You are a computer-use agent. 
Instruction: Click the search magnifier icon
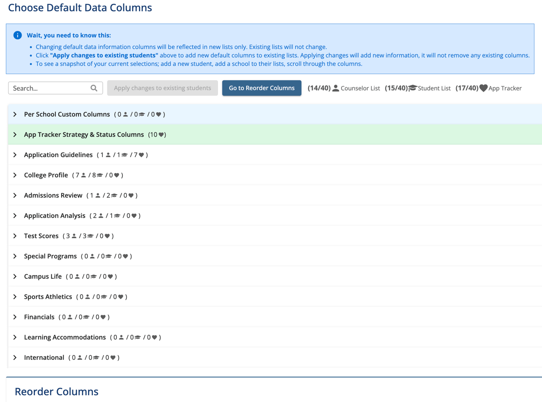94,88
